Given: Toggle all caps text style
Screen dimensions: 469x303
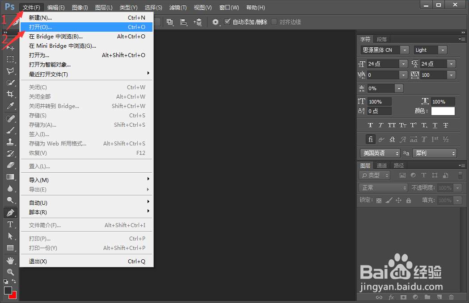Looking at the screenshot, I should click(x=392, y=125).
